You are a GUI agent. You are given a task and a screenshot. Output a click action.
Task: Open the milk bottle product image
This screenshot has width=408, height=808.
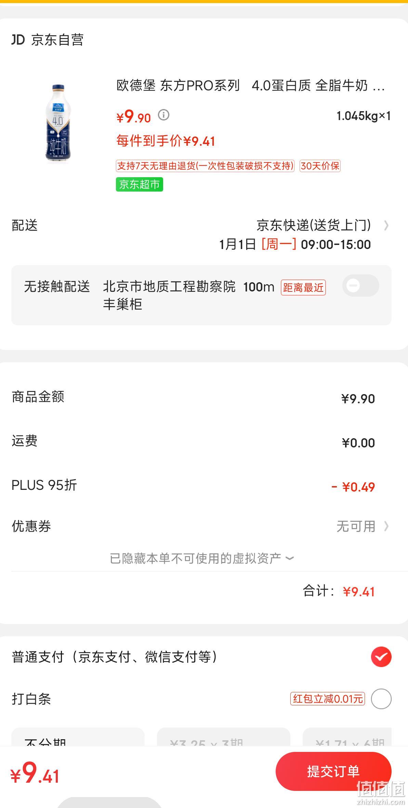point(58,122)
